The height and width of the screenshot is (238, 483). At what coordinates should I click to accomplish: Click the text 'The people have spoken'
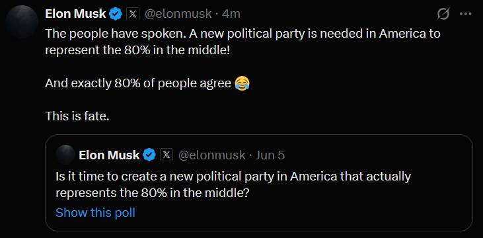111,34
